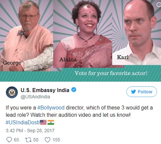
Task: Click the American flag emoji
Action: [43, 122]
